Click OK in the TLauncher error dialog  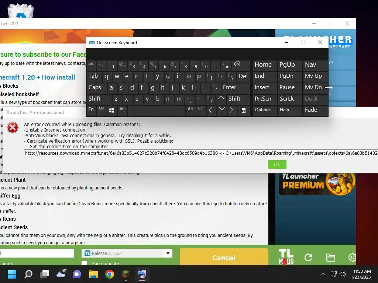click(277, 165)
